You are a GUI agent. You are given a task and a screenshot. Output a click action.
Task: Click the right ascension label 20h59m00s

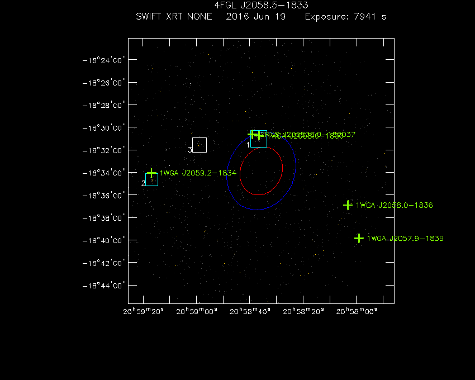(x=197, y=311)
